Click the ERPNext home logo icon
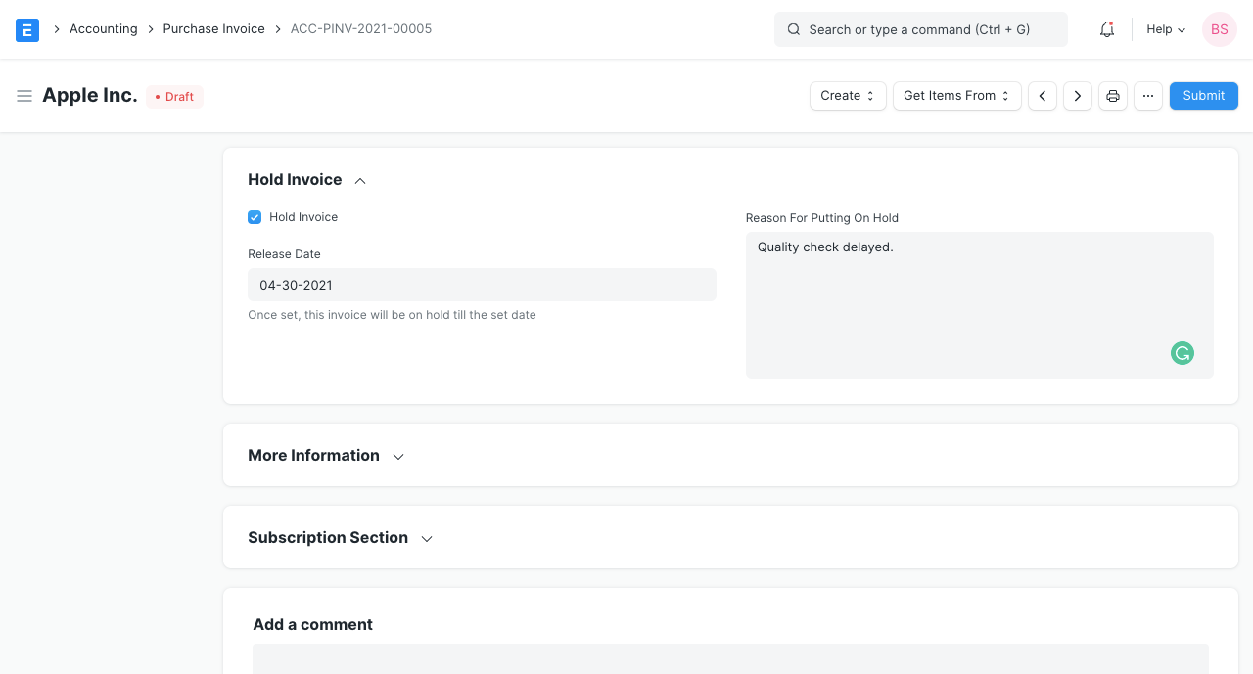Viewport: 1253px width, 674px height. coord(27,29)
